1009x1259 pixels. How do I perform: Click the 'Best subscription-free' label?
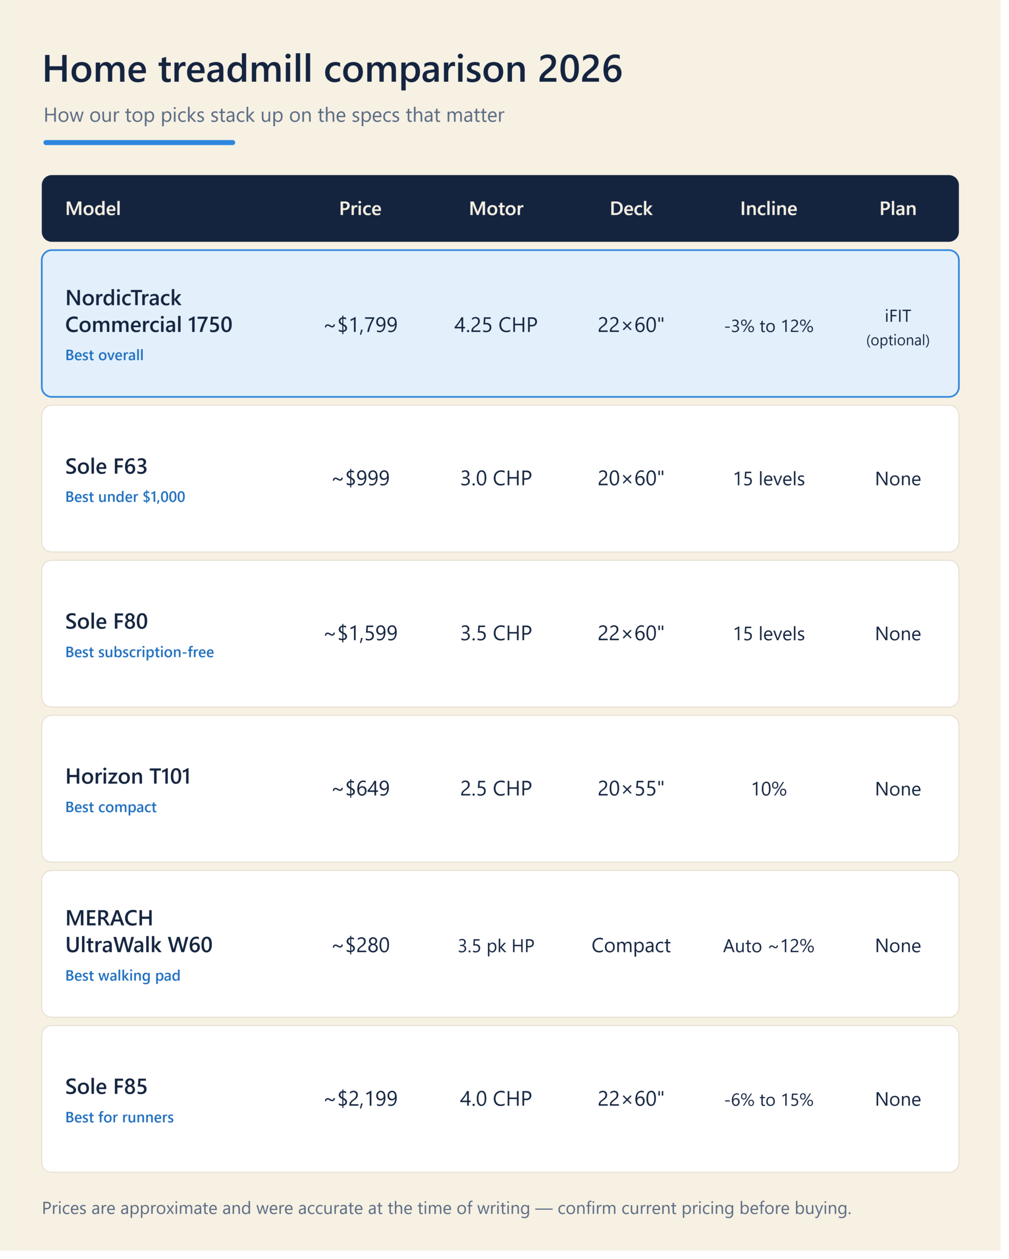pyautogui.click(x=141, y=657)
